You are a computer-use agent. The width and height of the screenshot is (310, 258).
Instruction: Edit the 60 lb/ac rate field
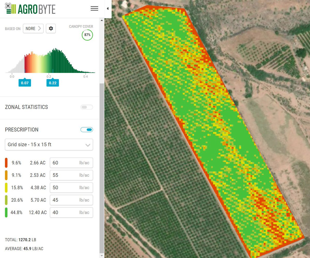tap(71, 163)
